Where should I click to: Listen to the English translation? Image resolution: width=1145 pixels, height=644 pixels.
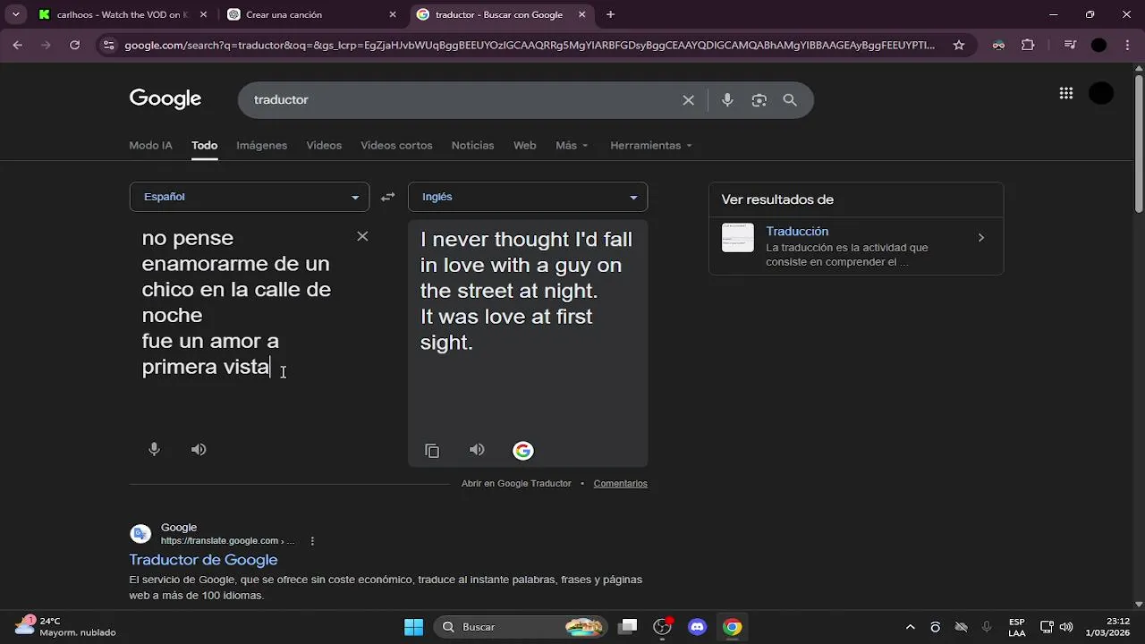coord(477,450)
